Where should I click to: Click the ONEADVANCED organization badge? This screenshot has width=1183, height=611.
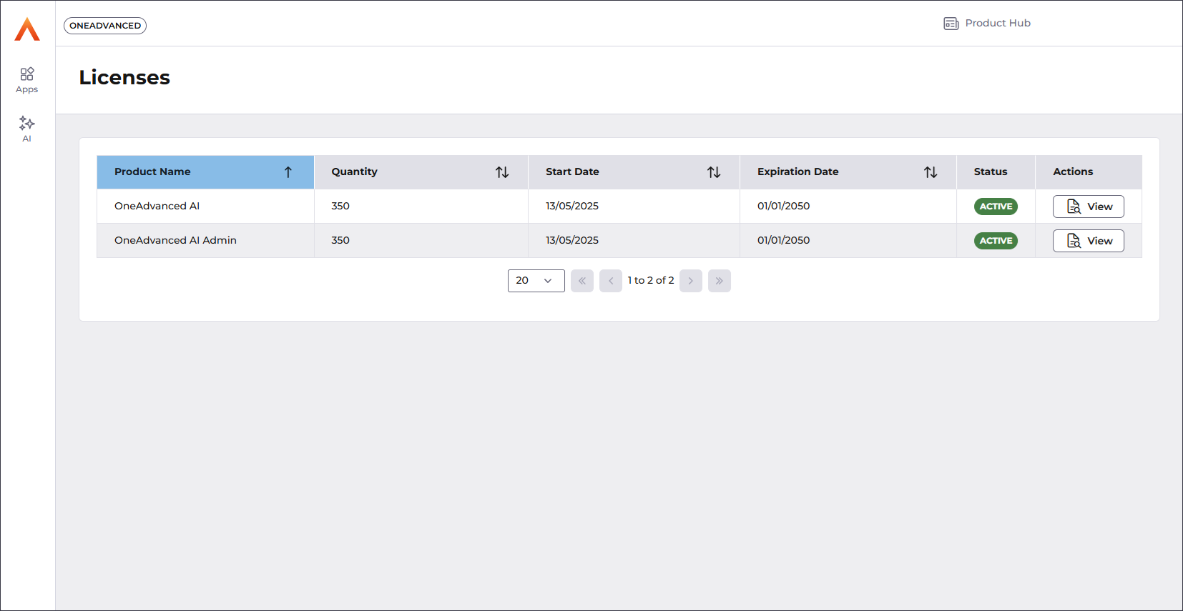105,26
